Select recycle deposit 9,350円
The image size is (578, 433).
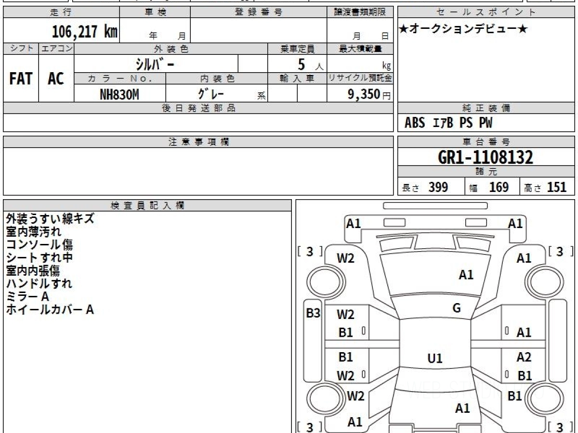[x=369, y=94]
